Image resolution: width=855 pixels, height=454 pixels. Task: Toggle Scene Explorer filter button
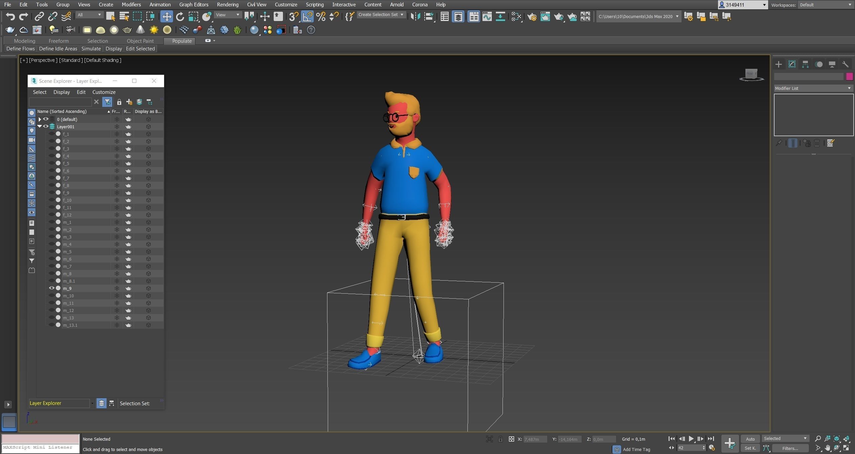tap(107, 102)
